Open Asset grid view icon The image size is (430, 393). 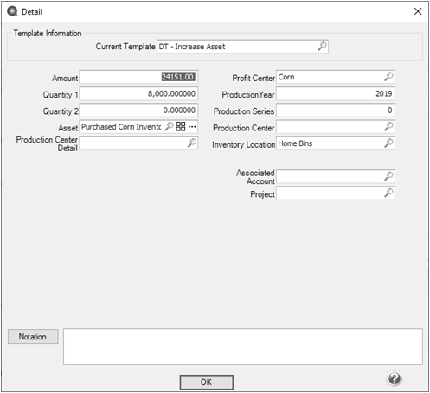pyautogui.click(x=181, y=126)
